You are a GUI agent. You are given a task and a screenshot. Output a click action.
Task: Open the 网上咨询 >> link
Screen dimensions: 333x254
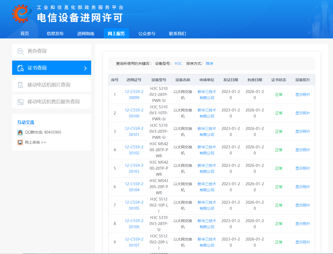[x=35, y=142]
